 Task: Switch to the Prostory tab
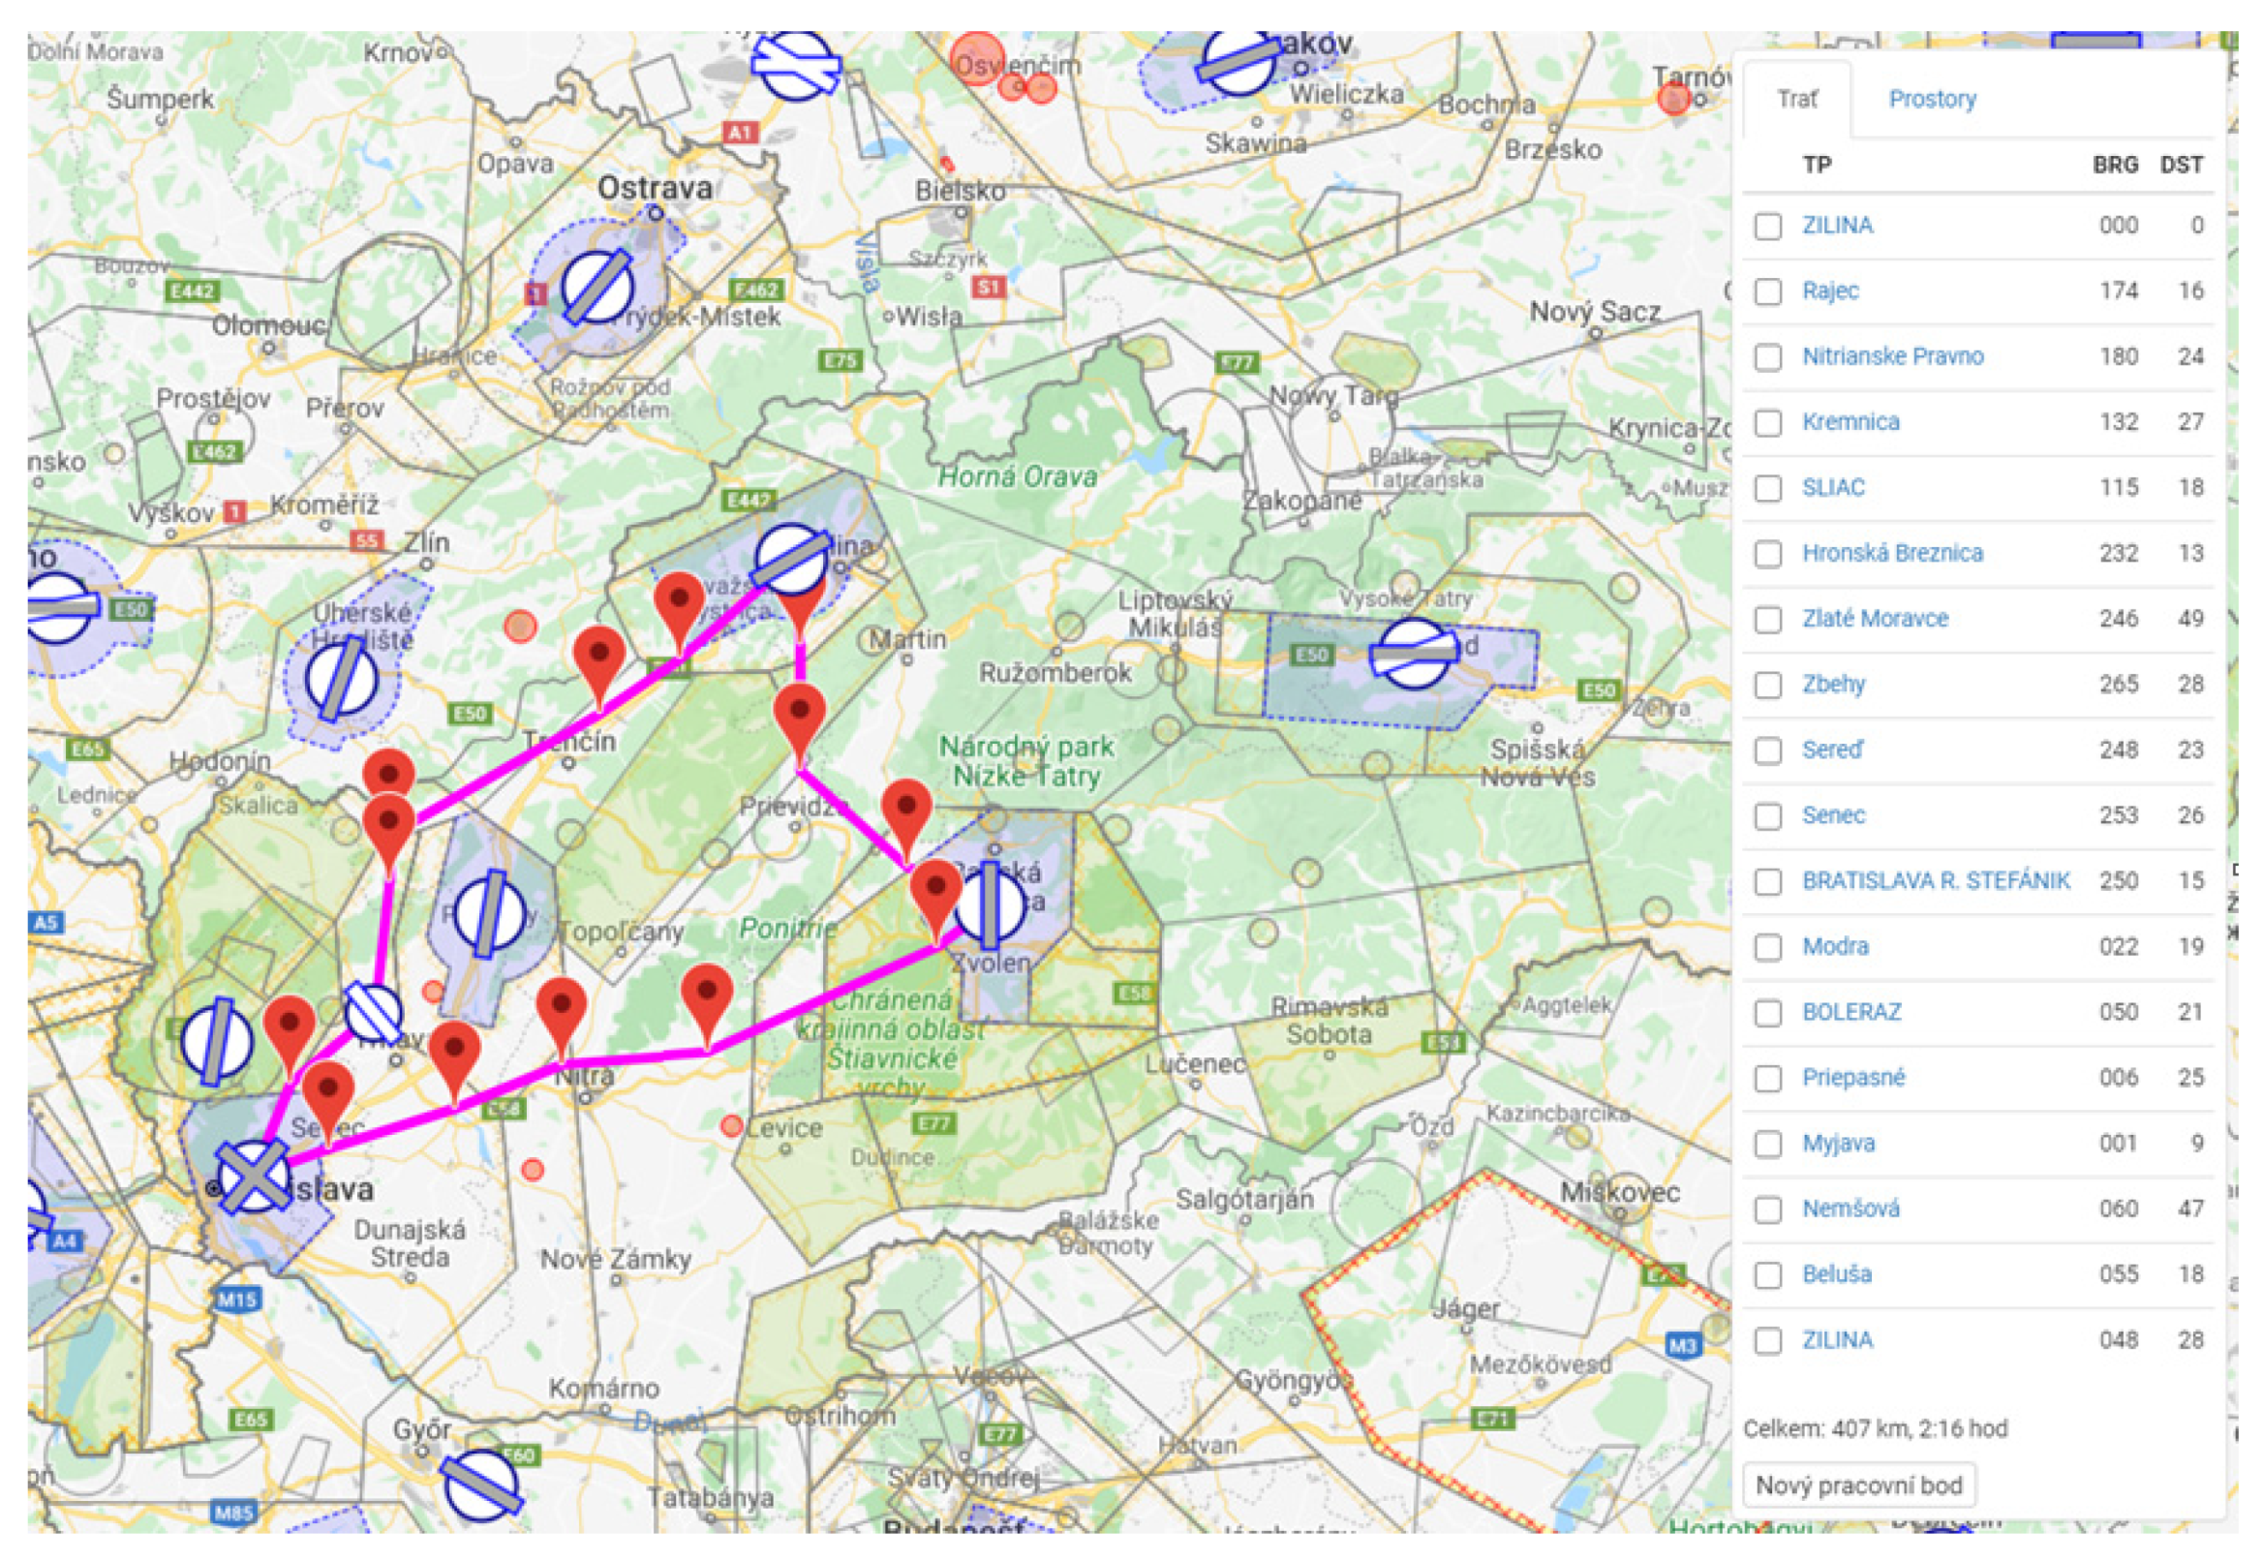pyautogui.click(x=1931, y=99)
